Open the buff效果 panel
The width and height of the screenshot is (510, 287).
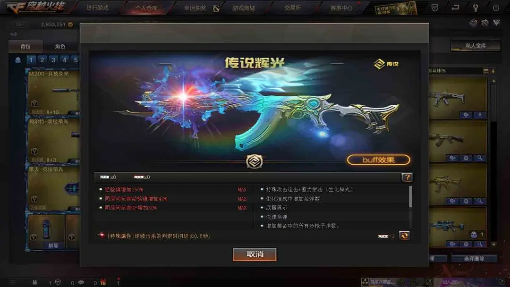click(379, 160)
